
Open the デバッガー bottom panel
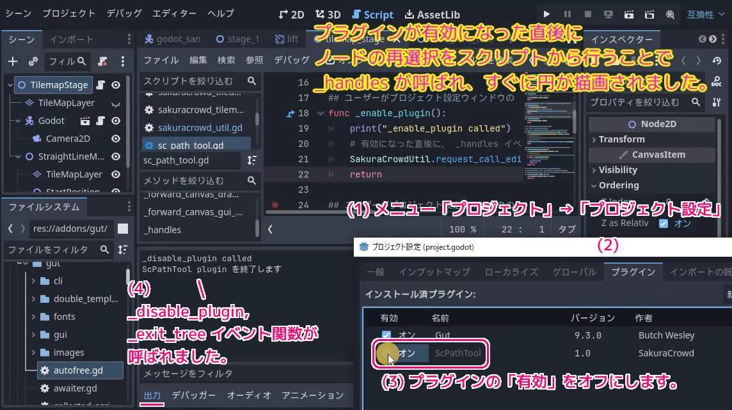194,395
